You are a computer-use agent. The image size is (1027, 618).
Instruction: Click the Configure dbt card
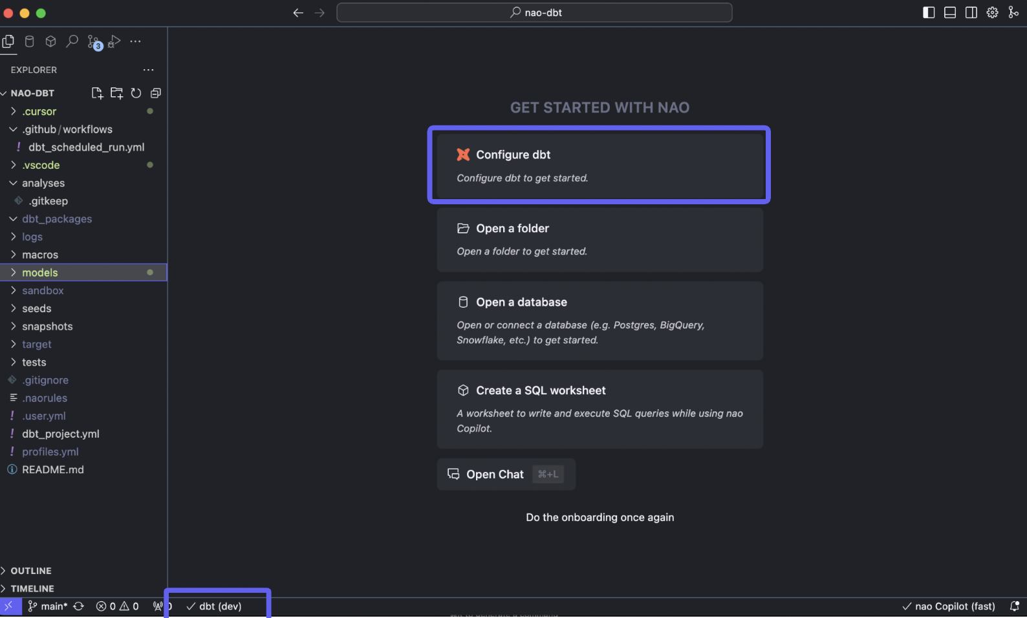(600, 165)
